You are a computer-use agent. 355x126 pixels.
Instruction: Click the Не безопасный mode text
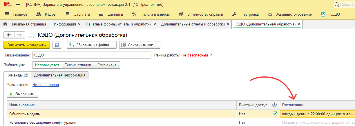[x=195, y=55]
